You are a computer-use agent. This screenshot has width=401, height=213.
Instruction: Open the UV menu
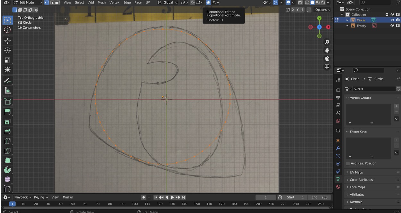point(148,2)
